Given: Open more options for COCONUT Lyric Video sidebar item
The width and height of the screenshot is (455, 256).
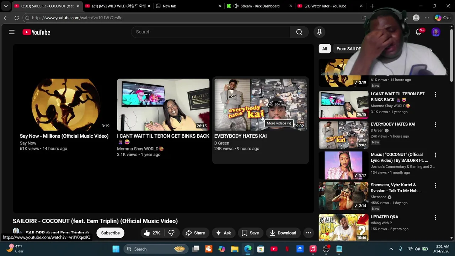Looking at the screenshot, I should 435,155.
